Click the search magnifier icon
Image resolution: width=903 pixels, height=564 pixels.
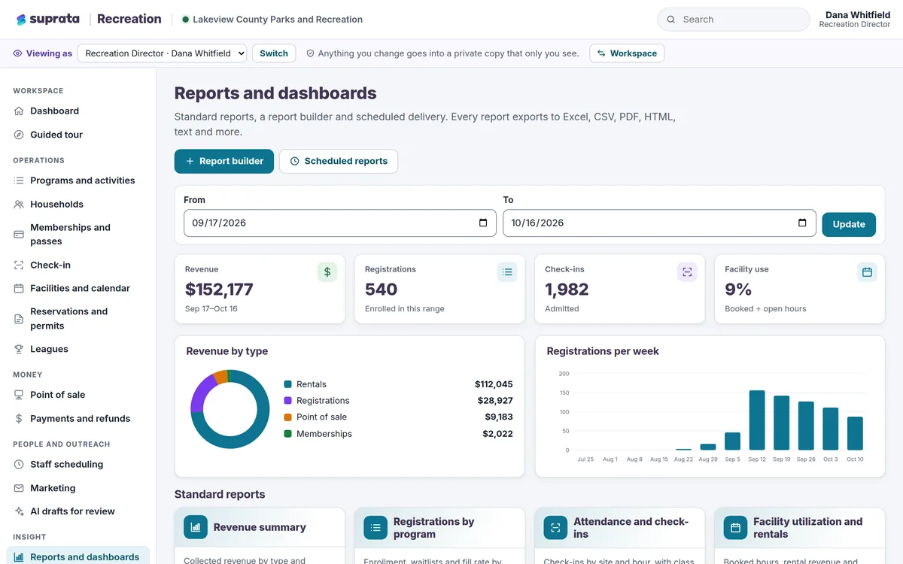click(671, 20)
